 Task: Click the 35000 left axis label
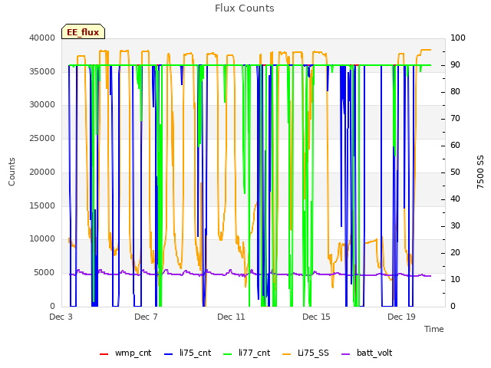click(42, 71)
